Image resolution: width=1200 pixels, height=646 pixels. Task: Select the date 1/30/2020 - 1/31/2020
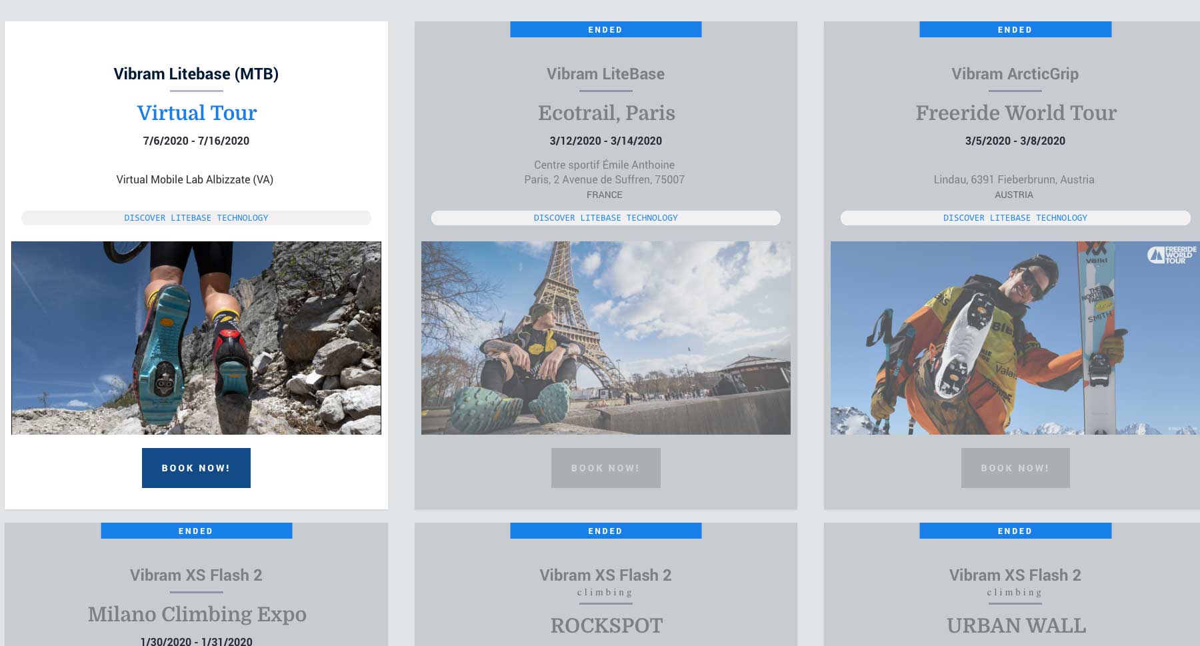(x=196, y=641)
